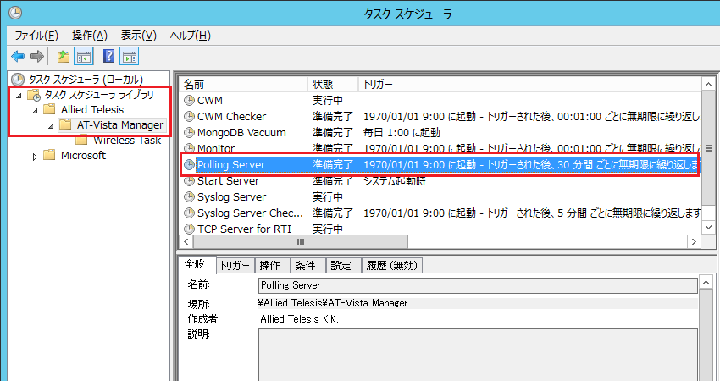Image resolution: width=720 pixels, height=381 pixels.
Task: Select タスク スケジューラ (ローカル) root node
Action: 86,80
